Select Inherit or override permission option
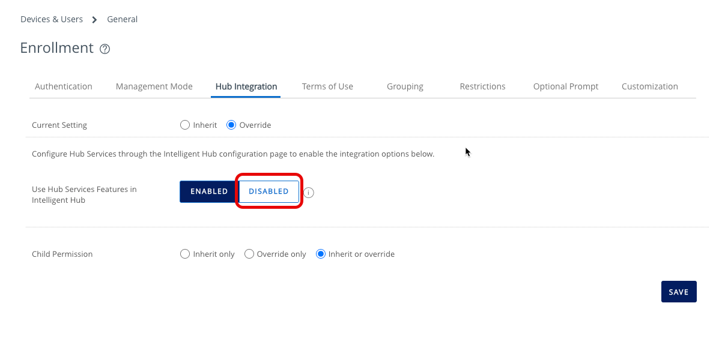The image size is (719, 357). (x=321, y=254)
